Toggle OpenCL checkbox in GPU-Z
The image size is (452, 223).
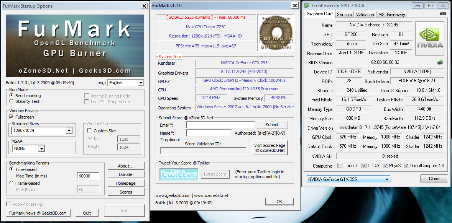click(x=340, y=166)
